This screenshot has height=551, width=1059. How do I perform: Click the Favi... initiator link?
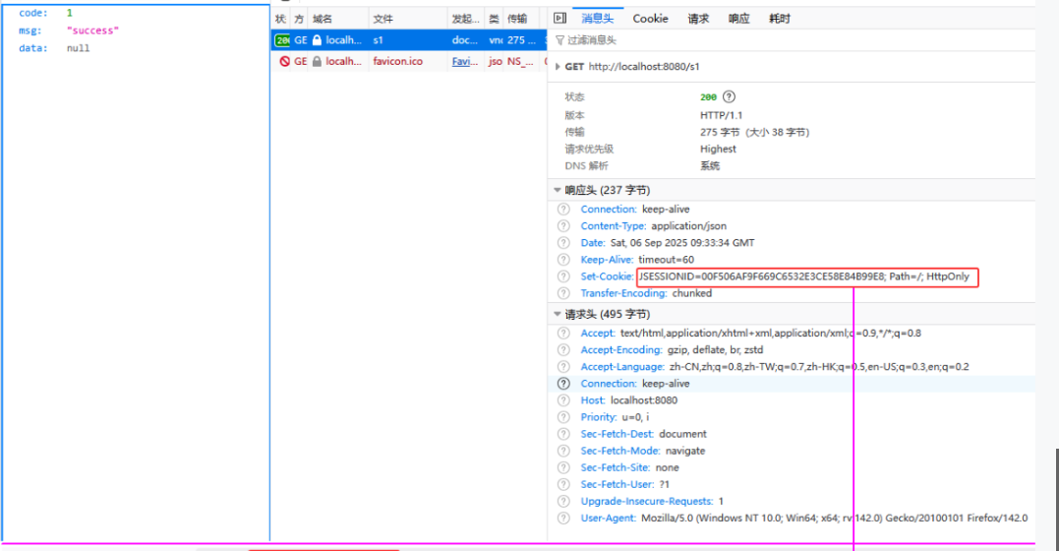462,61
